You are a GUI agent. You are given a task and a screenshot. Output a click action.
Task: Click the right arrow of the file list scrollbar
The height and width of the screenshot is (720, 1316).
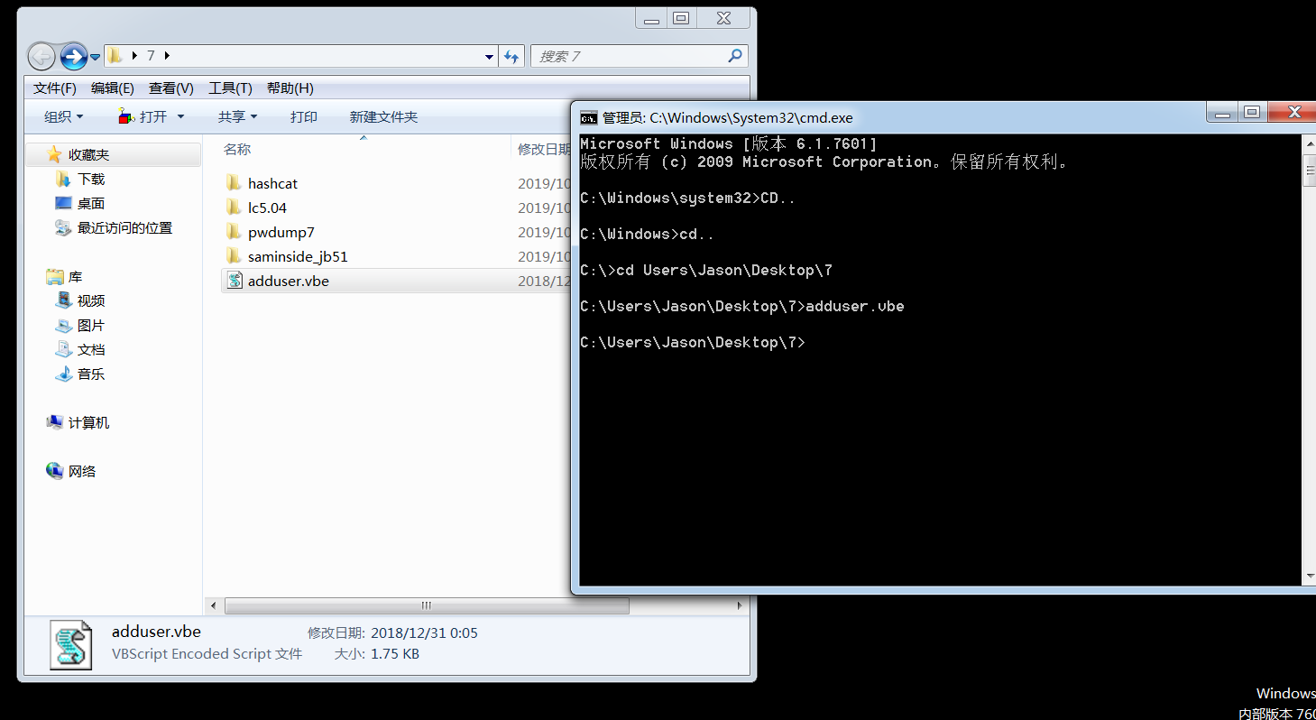click(740, 606)
